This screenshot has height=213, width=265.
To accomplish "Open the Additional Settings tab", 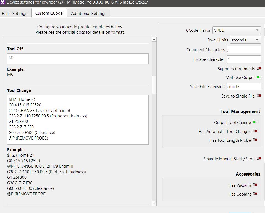I will (88, 13).
